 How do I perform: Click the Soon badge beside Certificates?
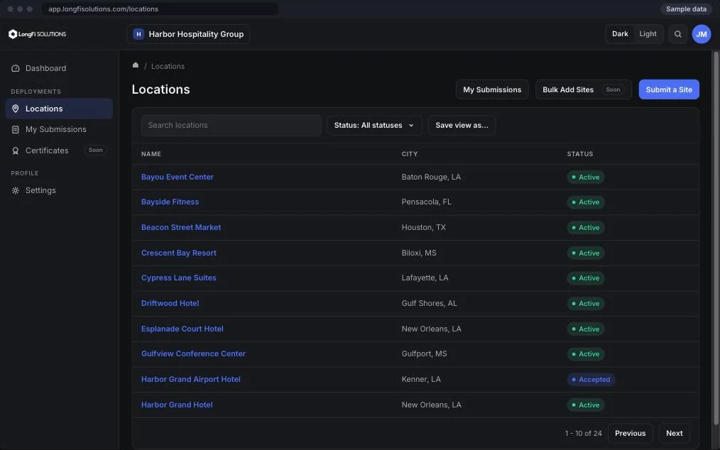click(x=96, y=150)
